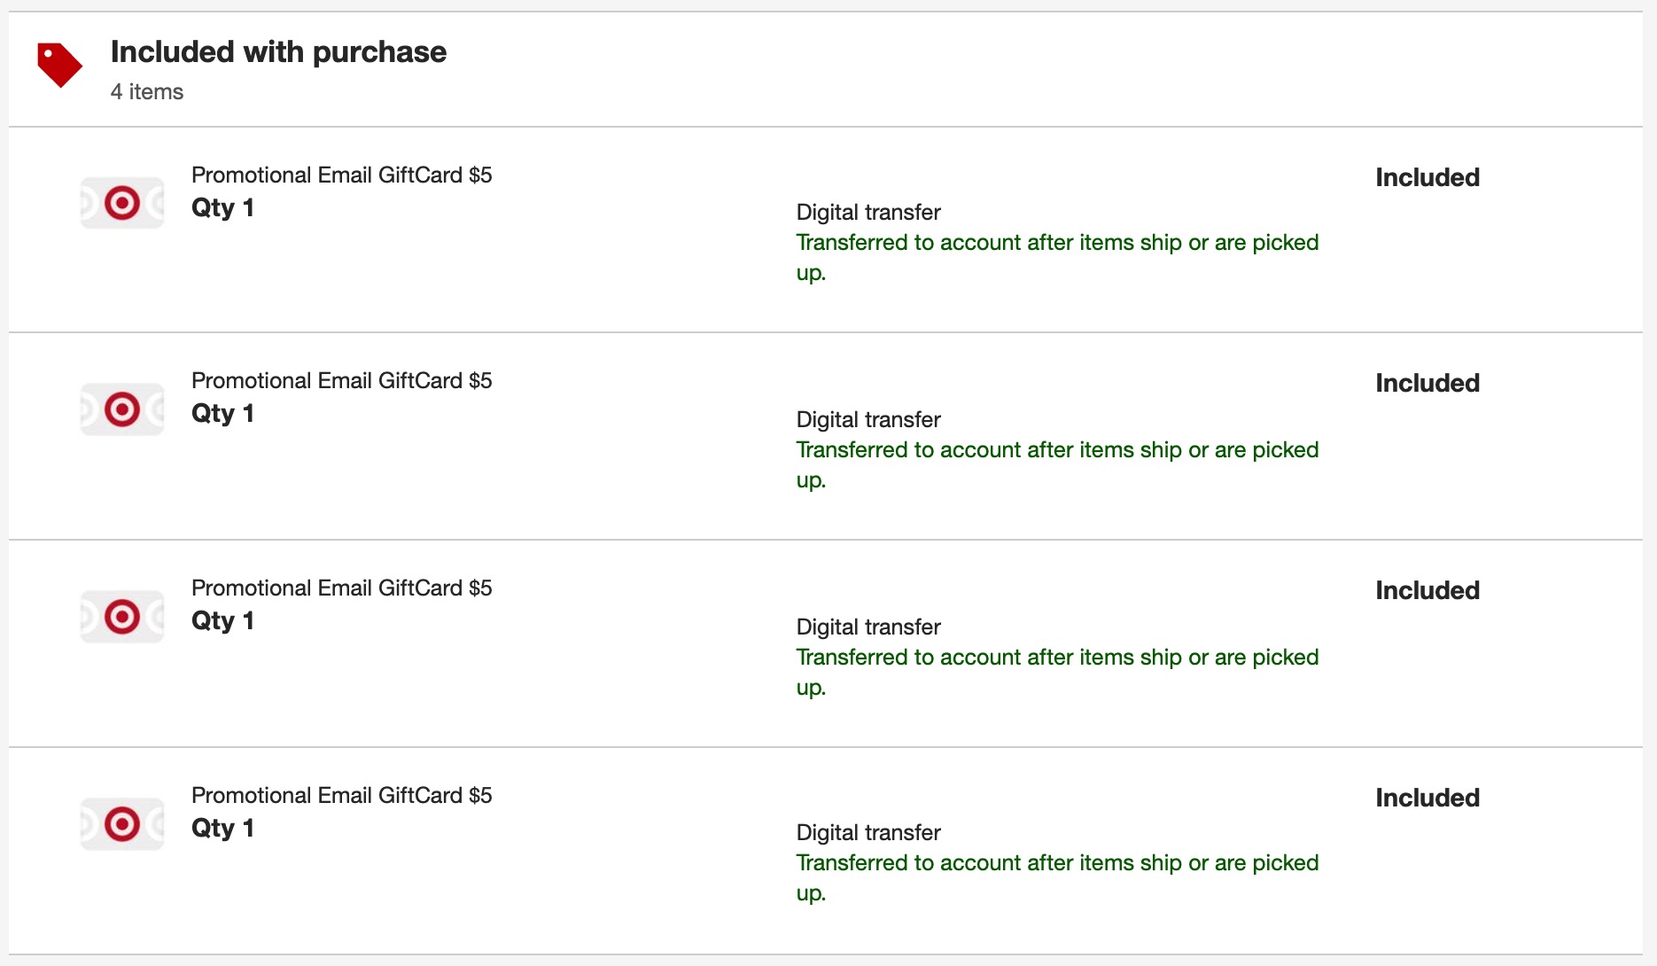Screen dimensions: 1657x966
Task: Select the third Promotional Email GiftCard $5 title
Action: [x=341, y=588]
